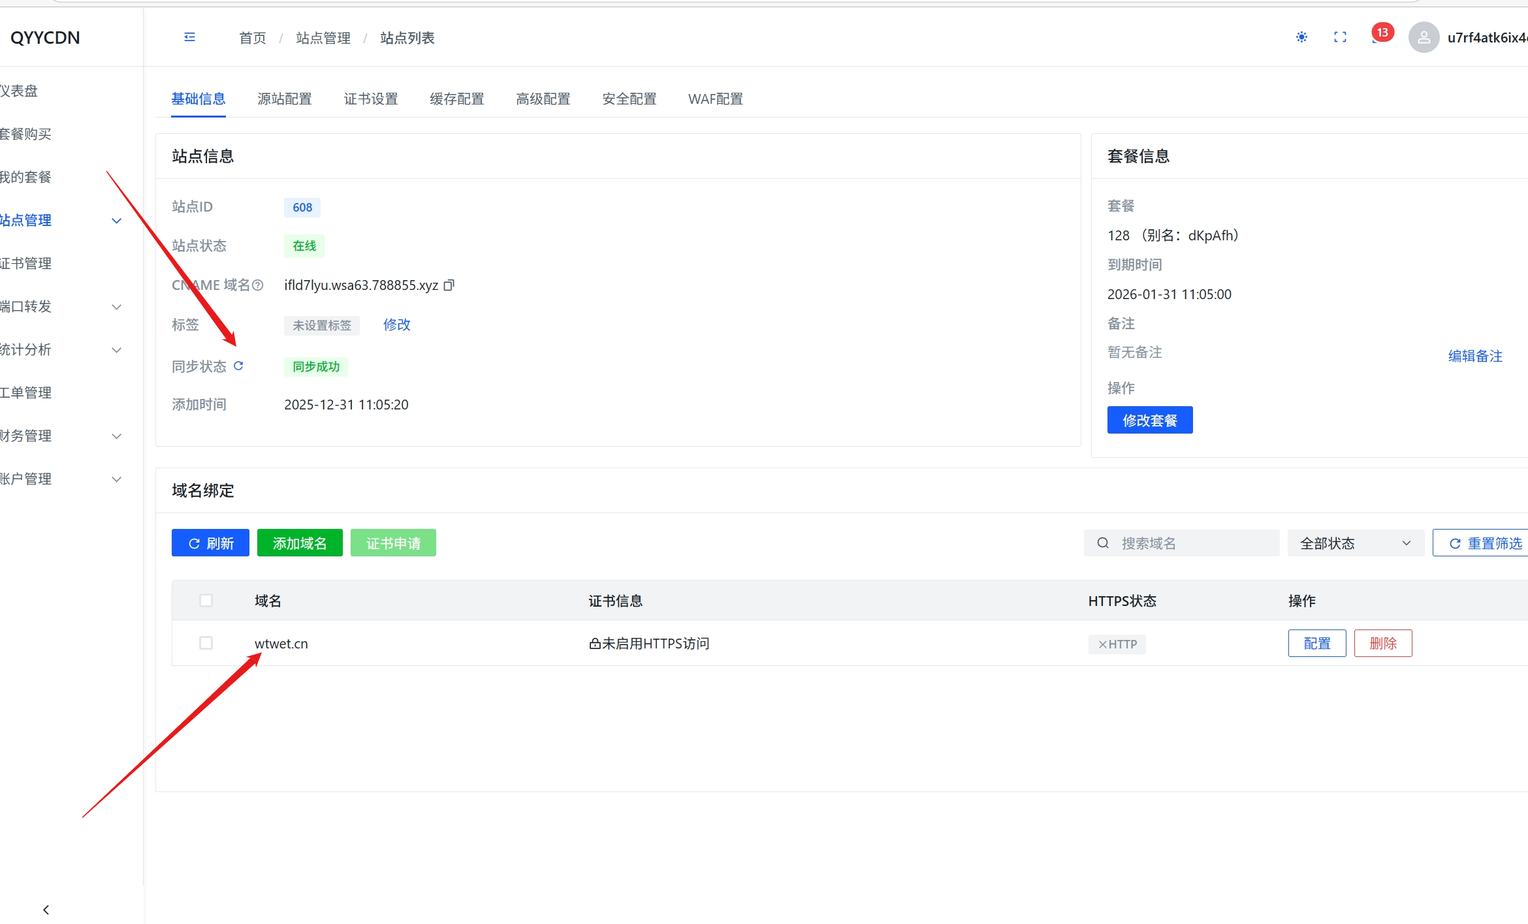Enter fullscreen mode via the fullscreen icon
This screenshot has height=924, width=1528.
[x=1340, y=37]
